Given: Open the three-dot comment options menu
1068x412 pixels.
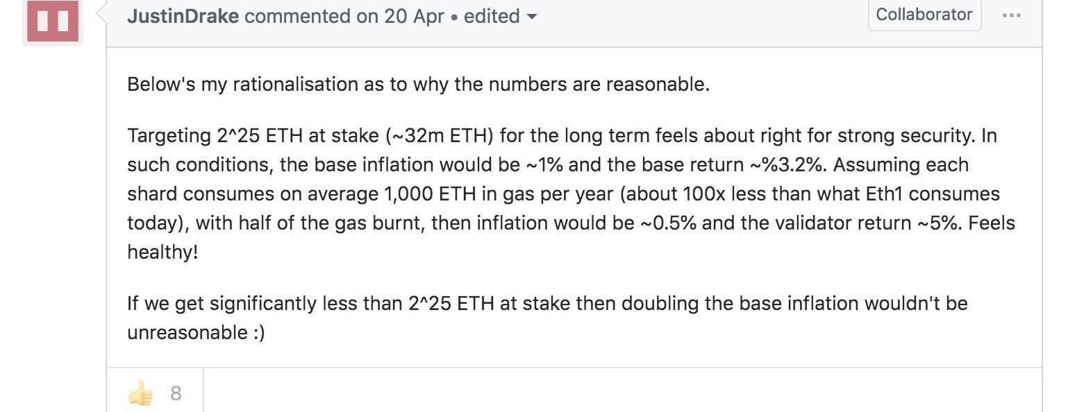Looking at the screenshot, I should [1012, 15].
